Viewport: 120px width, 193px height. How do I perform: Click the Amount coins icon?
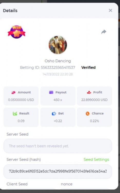13,92
